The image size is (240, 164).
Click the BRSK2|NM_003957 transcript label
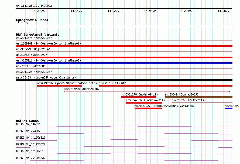[x=28, y=131]
